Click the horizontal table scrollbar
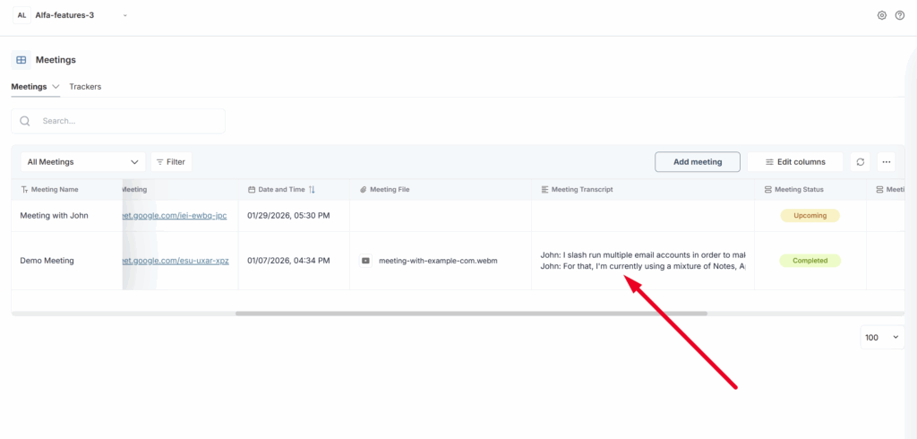The width and height of the screenshot is (917, 439). tap(471, 314)
